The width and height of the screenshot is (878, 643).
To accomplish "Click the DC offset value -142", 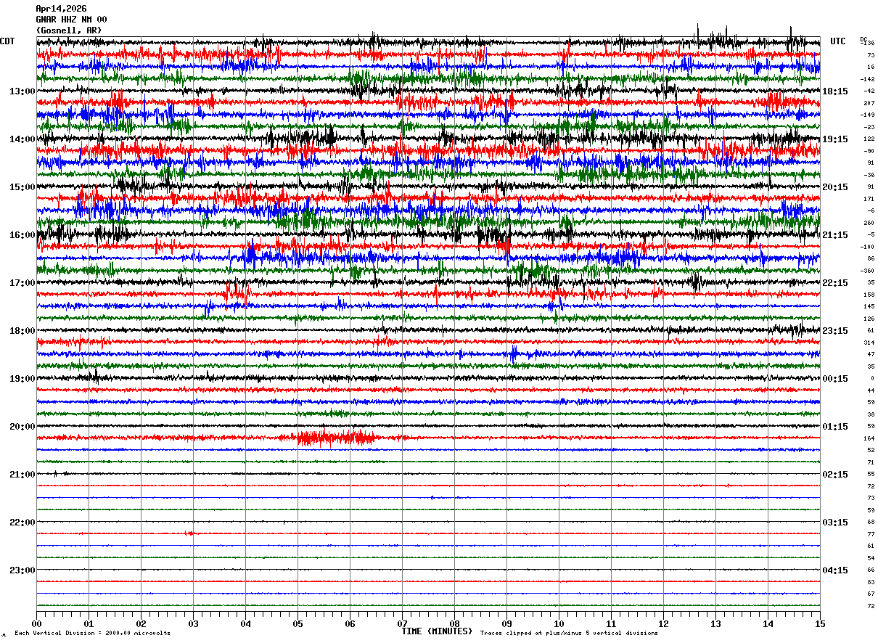I will tap(868, 79).
